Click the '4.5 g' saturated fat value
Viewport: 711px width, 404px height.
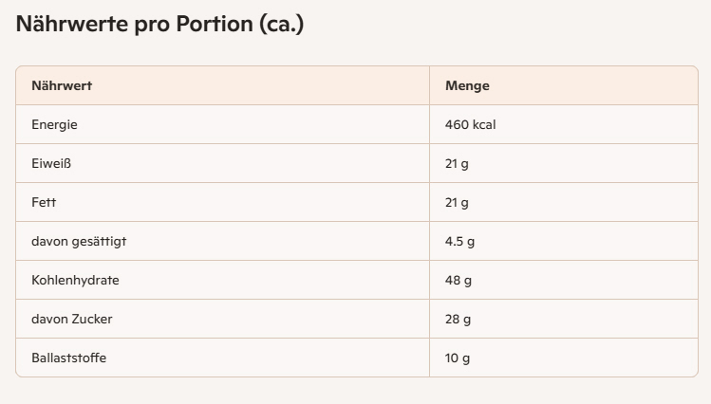coord(459,242)
